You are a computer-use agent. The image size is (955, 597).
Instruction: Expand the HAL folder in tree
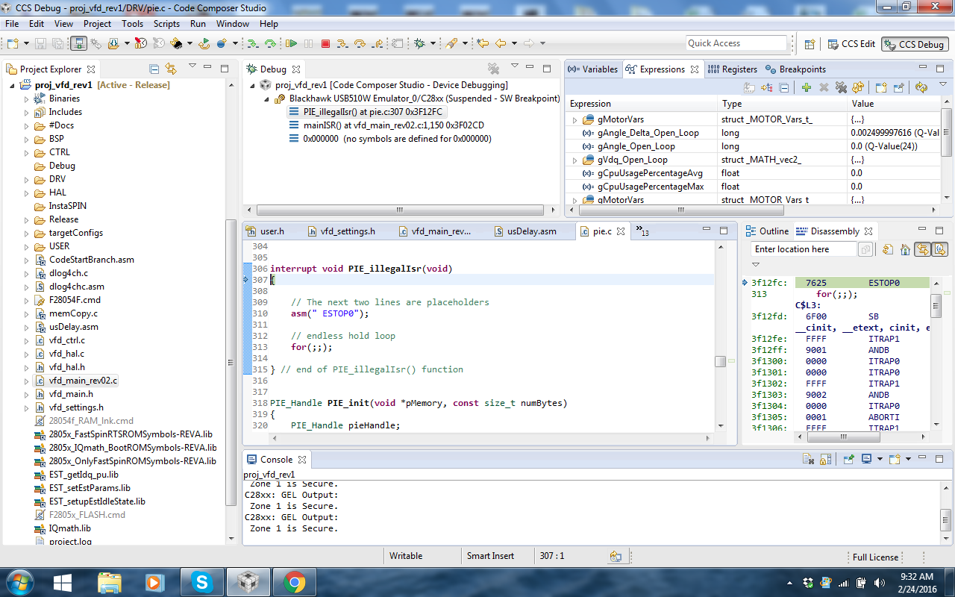tap(25, 193)
